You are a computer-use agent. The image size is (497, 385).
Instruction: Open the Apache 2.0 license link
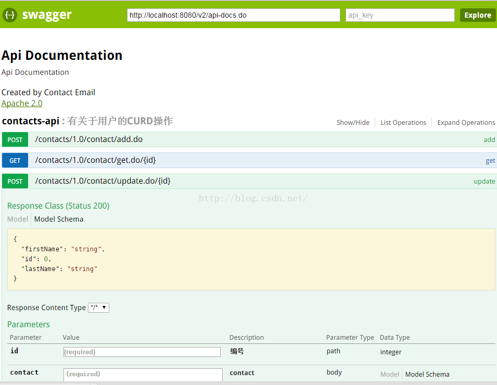(x=22, y=104)
